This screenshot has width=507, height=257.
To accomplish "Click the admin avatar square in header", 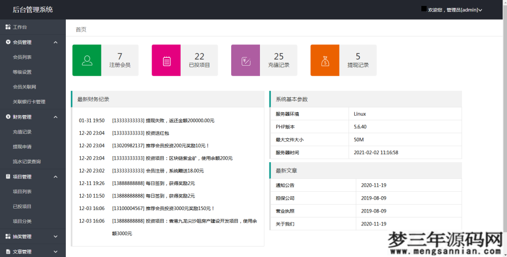I will [424, 9].
